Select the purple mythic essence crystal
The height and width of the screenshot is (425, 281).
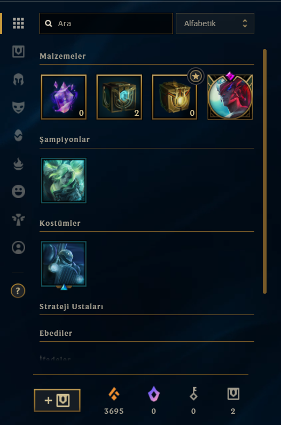(x=64, y=97)
